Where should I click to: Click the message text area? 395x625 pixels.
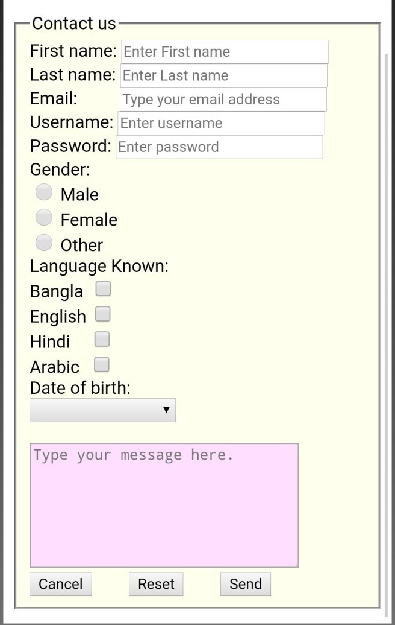point(164,505)
